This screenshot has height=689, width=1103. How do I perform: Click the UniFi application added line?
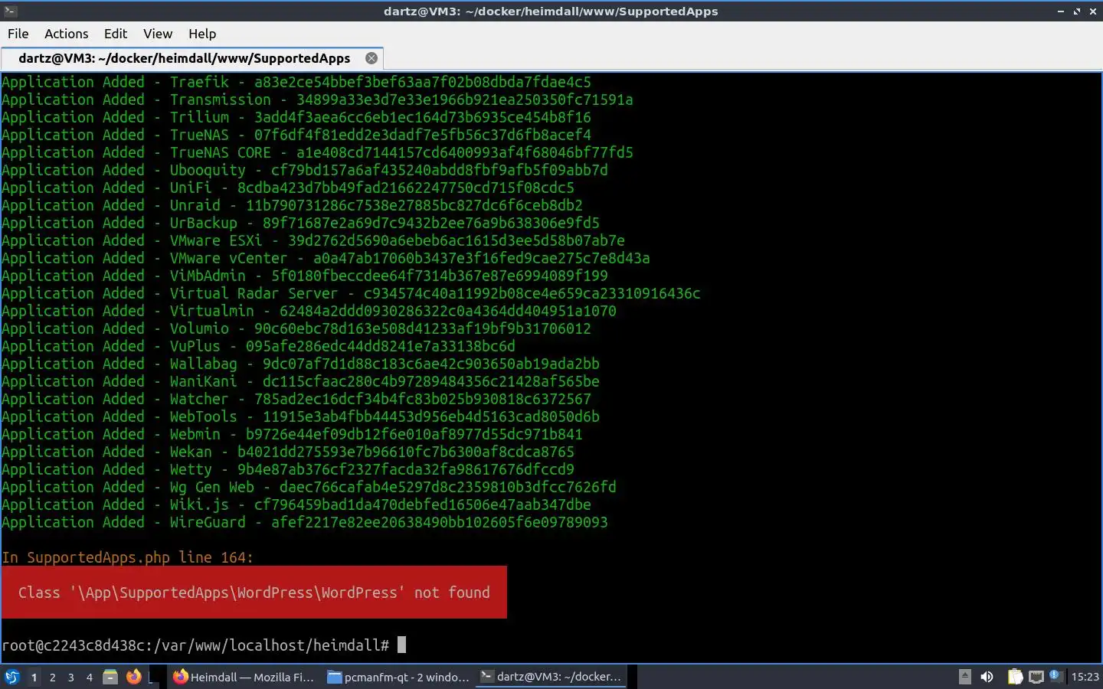(288, 188)
